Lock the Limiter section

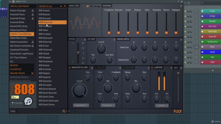pyautogui.click(x=171, y=68)
